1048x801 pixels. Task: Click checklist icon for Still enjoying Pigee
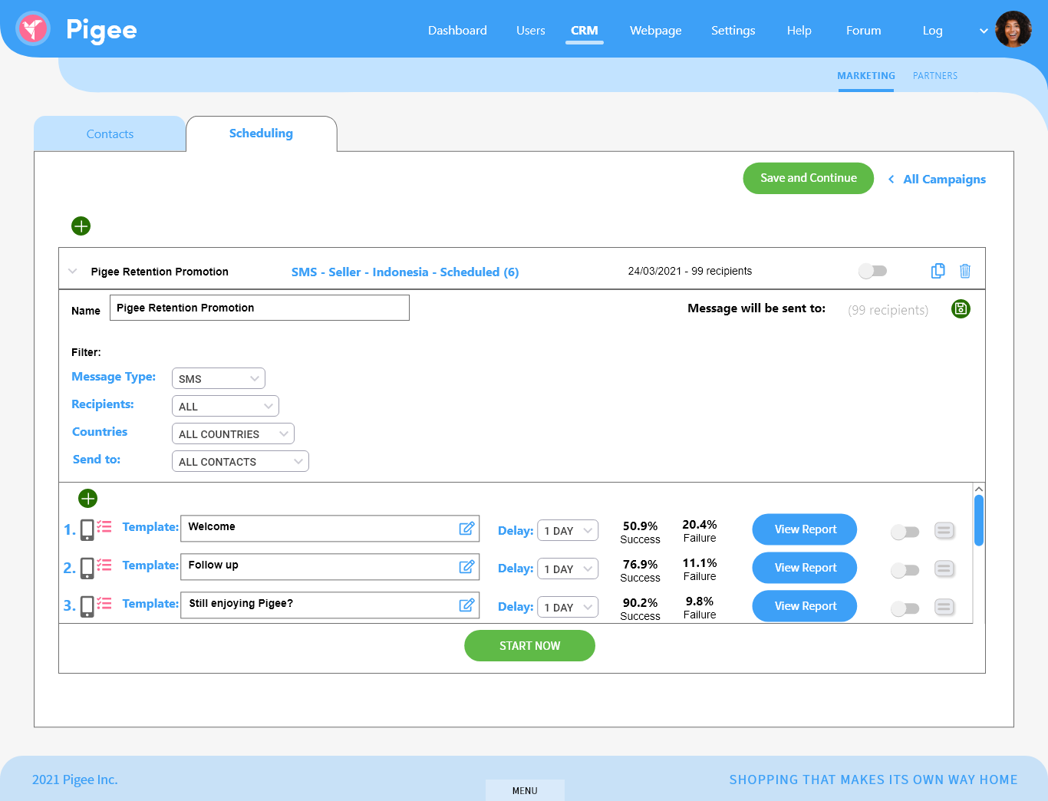tap(104, 603)
